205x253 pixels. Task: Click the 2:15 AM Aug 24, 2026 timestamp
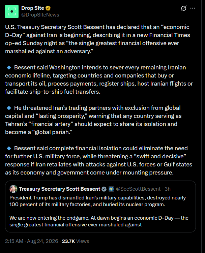[31, 241]
